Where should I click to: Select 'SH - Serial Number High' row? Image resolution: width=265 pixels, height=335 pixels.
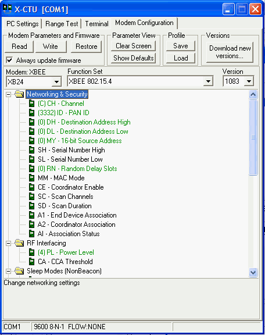[x=71, y=150]
